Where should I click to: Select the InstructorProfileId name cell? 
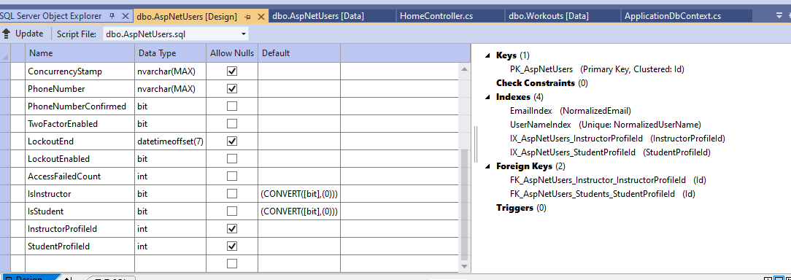point(80,228)
